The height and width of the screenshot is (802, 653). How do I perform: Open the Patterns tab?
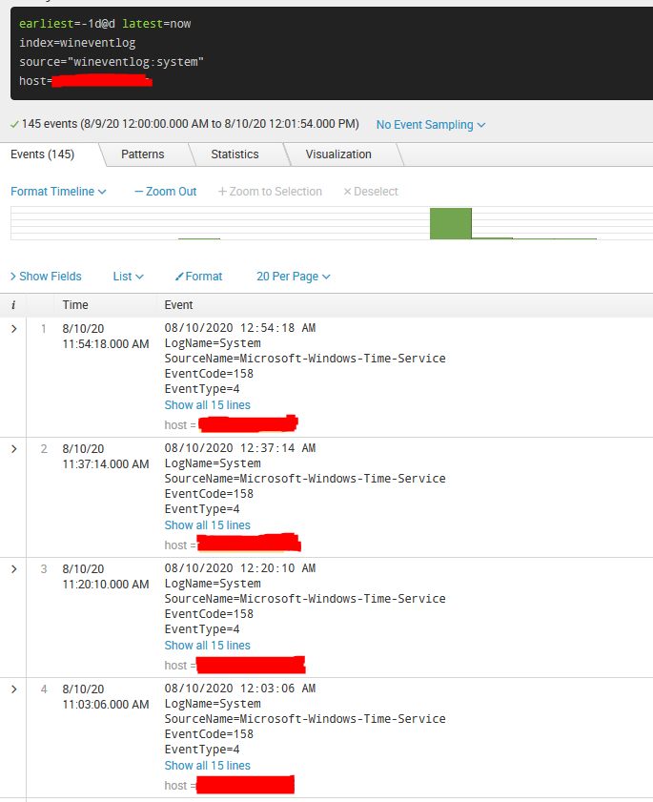[142, 154]
